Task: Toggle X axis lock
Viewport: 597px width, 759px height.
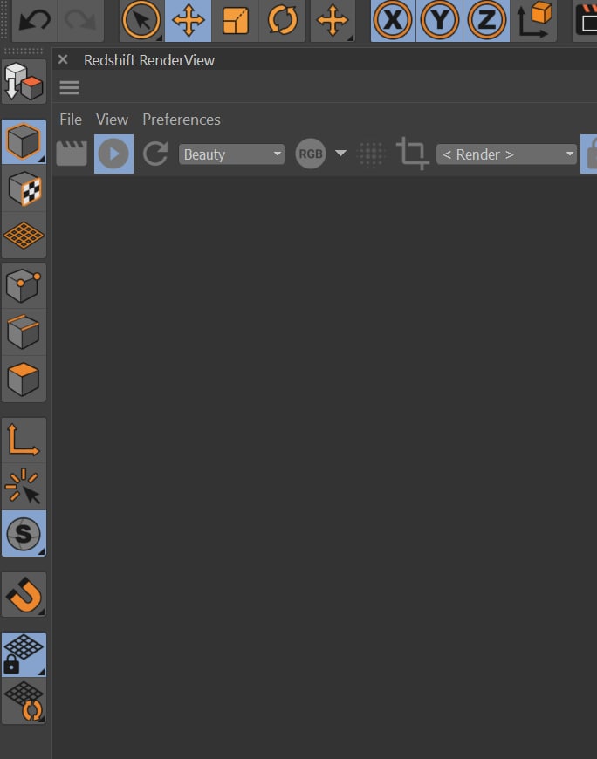Action: point(393,20)
